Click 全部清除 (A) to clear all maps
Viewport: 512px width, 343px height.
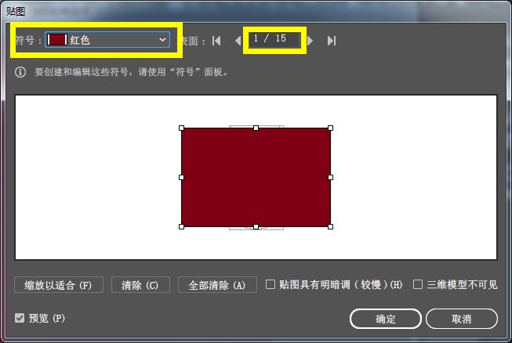click(217, 285)
